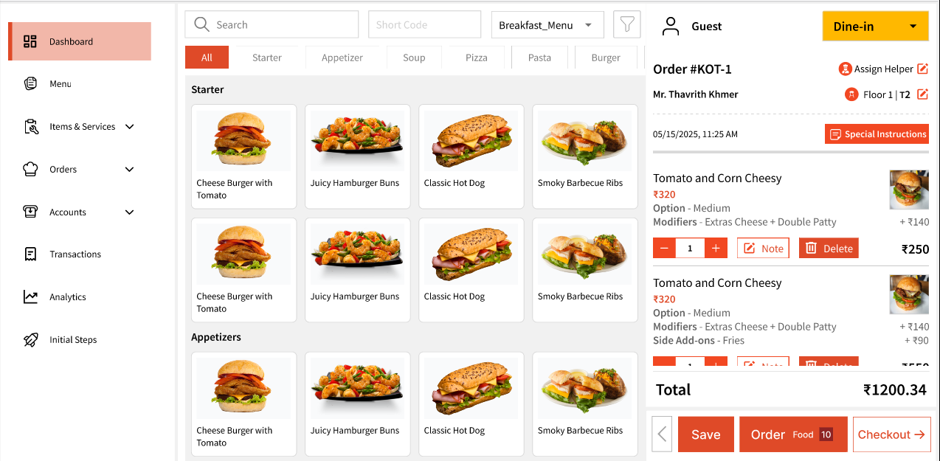The width and height of the screenshot is (940, 461).
Task: Click the Guest label
Action: tap(707, 27)
